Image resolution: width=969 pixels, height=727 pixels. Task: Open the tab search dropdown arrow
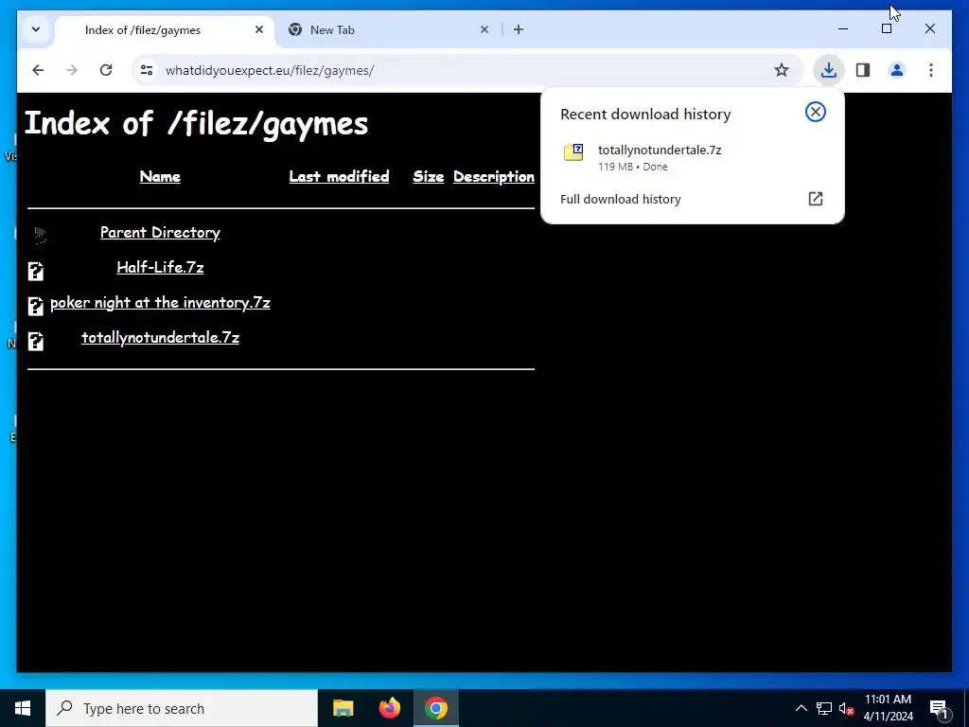36,29
